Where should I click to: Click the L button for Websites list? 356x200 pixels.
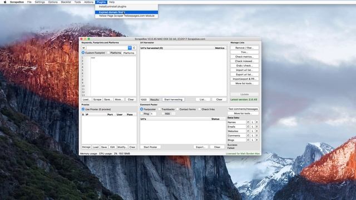click(x=253, y=131)
